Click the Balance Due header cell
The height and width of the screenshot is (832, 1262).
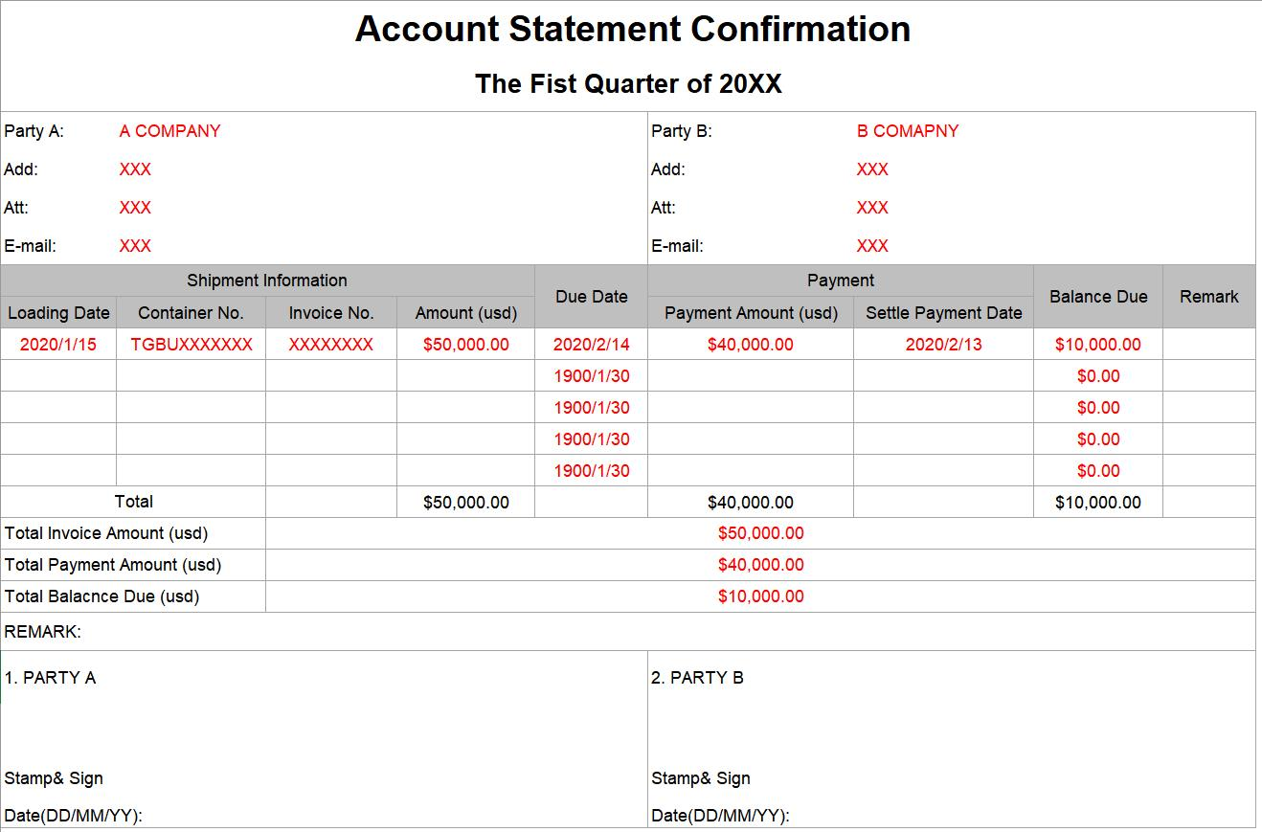tap(1098, 297)
